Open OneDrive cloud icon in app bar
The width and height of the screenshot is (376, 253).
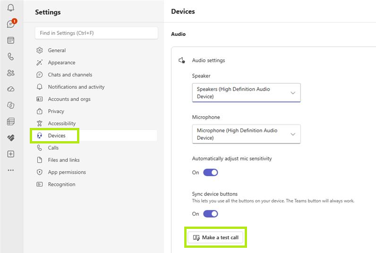tap(10, 89)
